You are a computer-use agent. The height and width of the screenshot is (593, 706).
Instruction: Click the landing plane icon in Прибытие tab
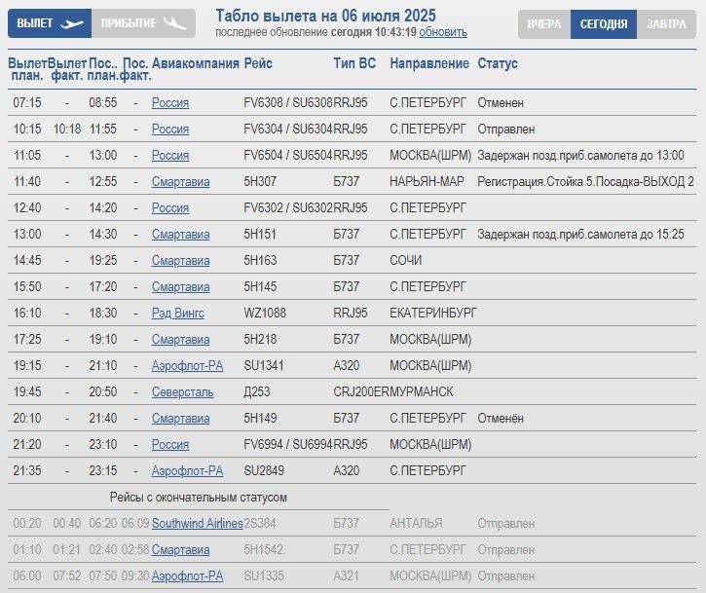[174, 23]
